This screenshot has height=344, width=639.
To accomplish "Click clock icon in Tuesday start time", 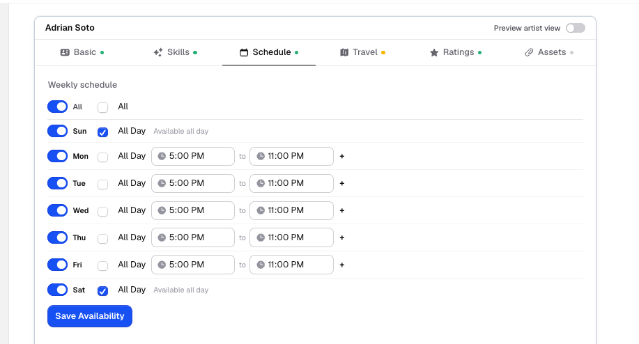I will pos(162,184).
